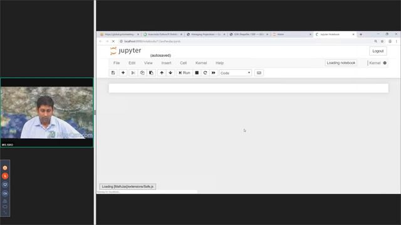The width and height of the screenshot is (401, 225).
Task: Switch to the Managing Projections browser tab
Action: pos(206,34)
